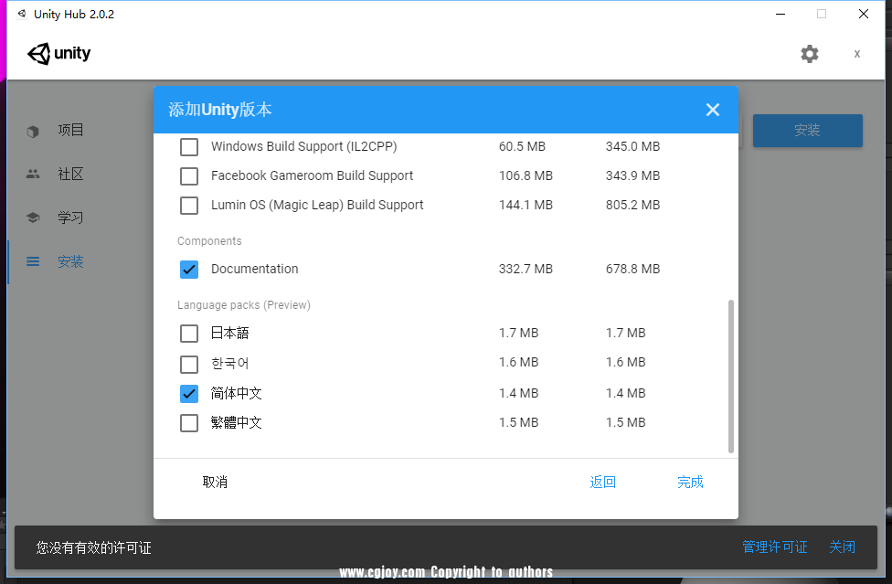The width and height of the screenshot is (892, 584).
Task: Click the 安装 list icon in sidebar
Action: [x=33, y=261]
